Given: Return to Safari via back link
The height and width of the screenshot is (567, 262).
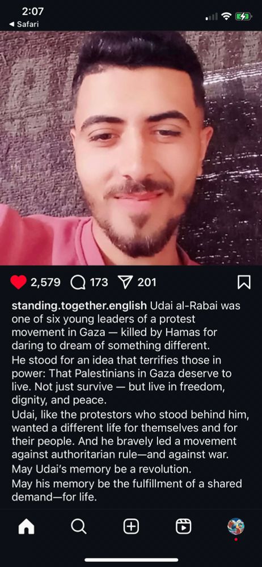Looking at the screenshot, I should 23,24.
